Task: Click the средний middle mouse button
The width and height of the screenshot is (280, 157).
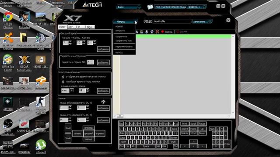Action: [x=89, y=133]
